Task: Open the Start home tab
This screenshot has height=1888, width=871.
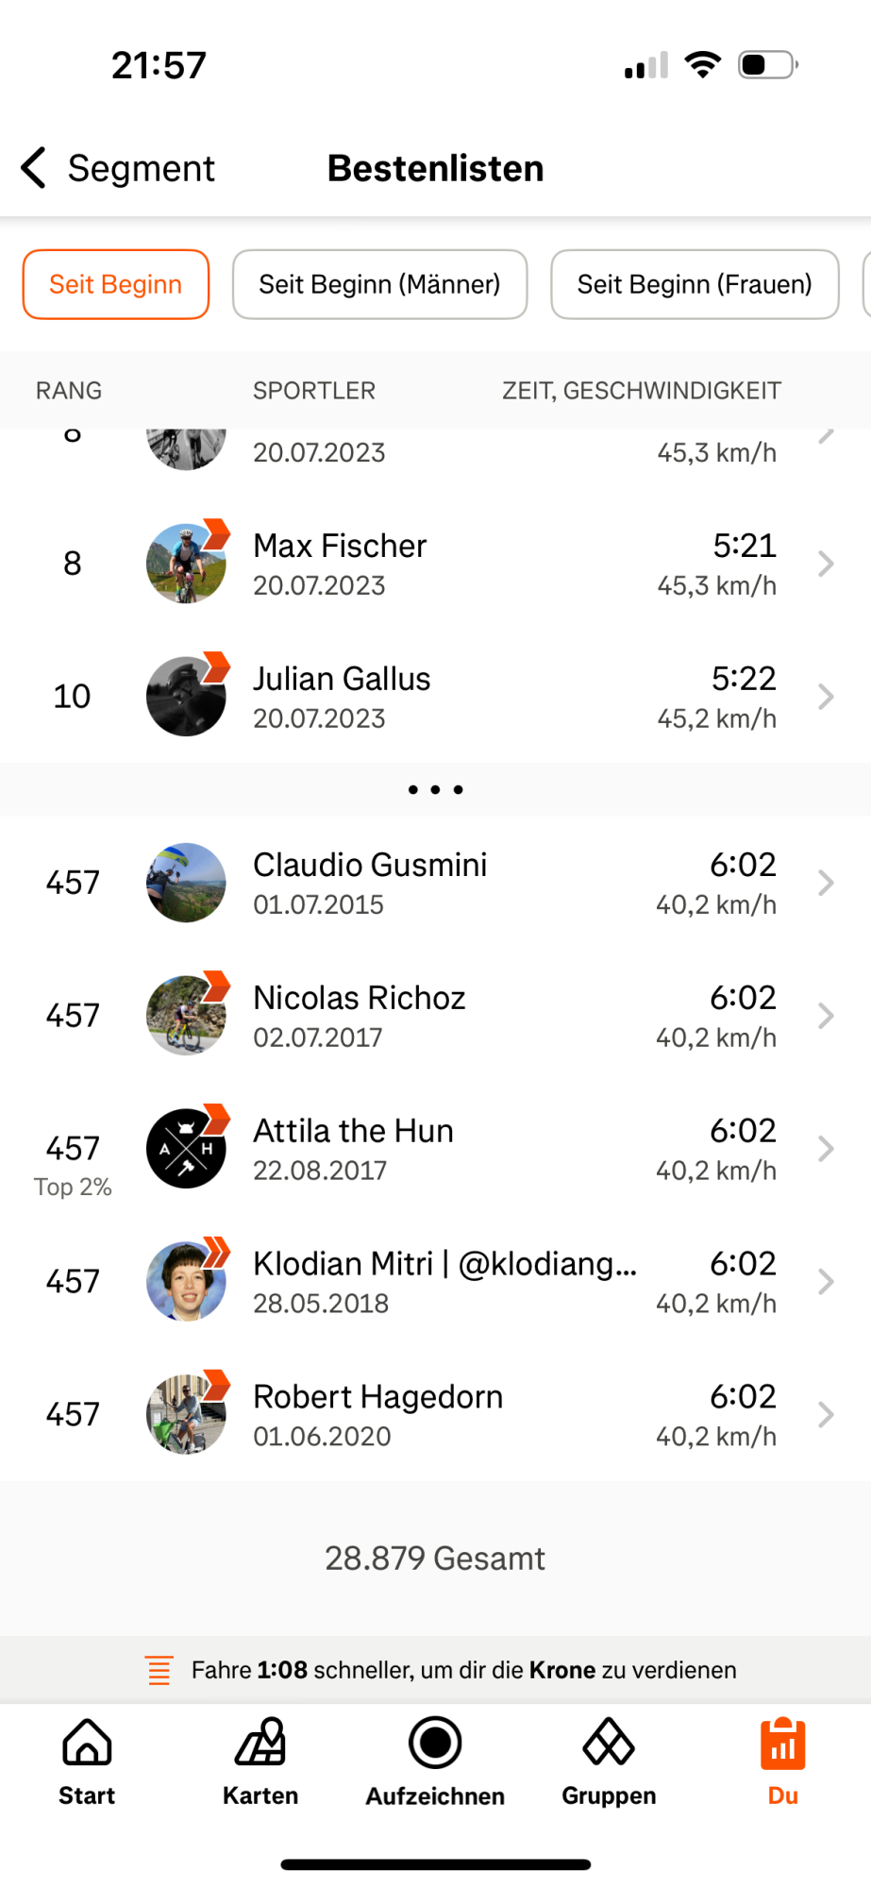Action: point(87,1762)
